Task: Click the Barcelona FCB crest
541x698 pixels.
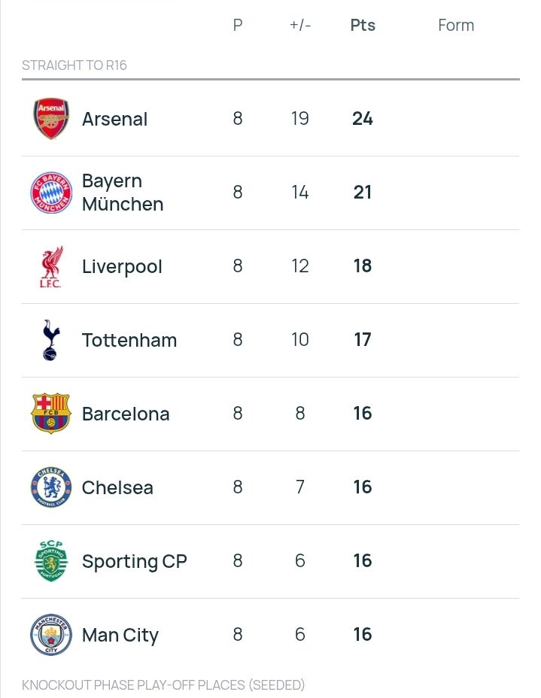Action: coord(51,414)
